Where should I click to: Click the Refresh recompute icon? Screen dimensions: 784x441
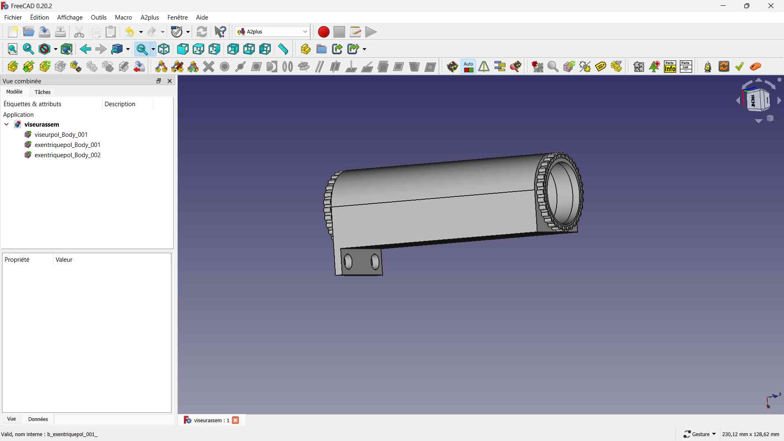(202, 32)
